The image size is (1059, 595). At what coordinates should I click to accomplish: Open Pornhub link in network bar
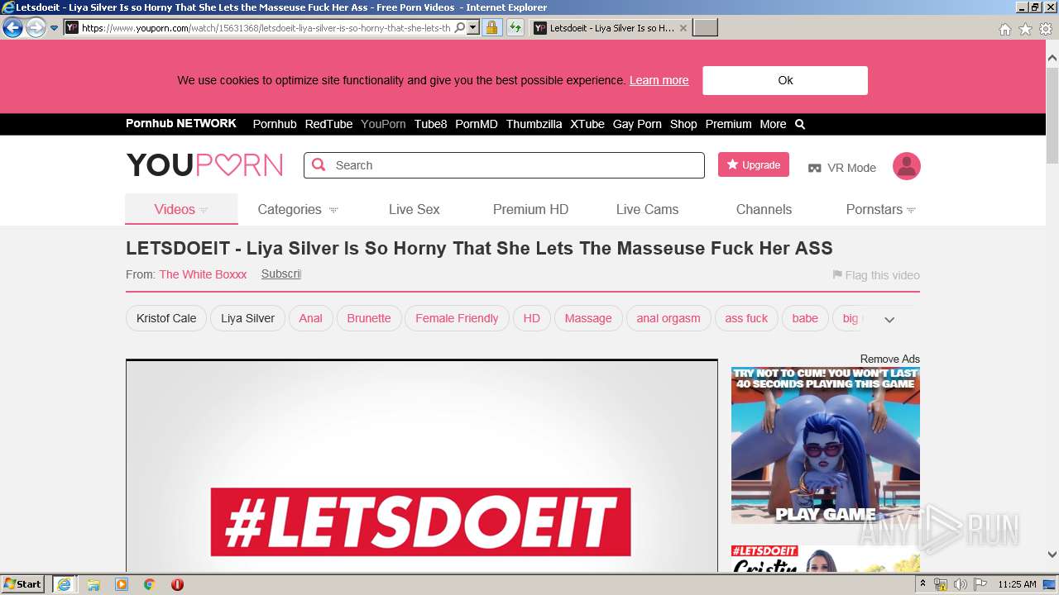[275, 124]
